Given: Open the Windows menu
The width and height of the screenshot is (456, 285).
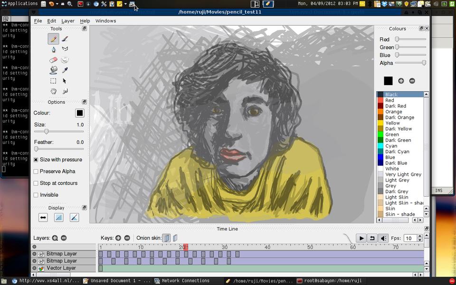Looking at the screenshot, I should tap(105, 21).
